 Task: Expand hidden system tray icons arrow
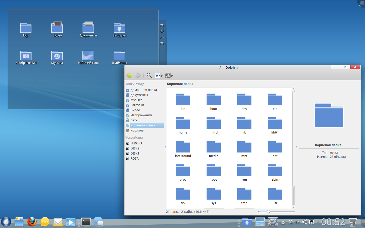pyautogui.click(x=318, y=222)
